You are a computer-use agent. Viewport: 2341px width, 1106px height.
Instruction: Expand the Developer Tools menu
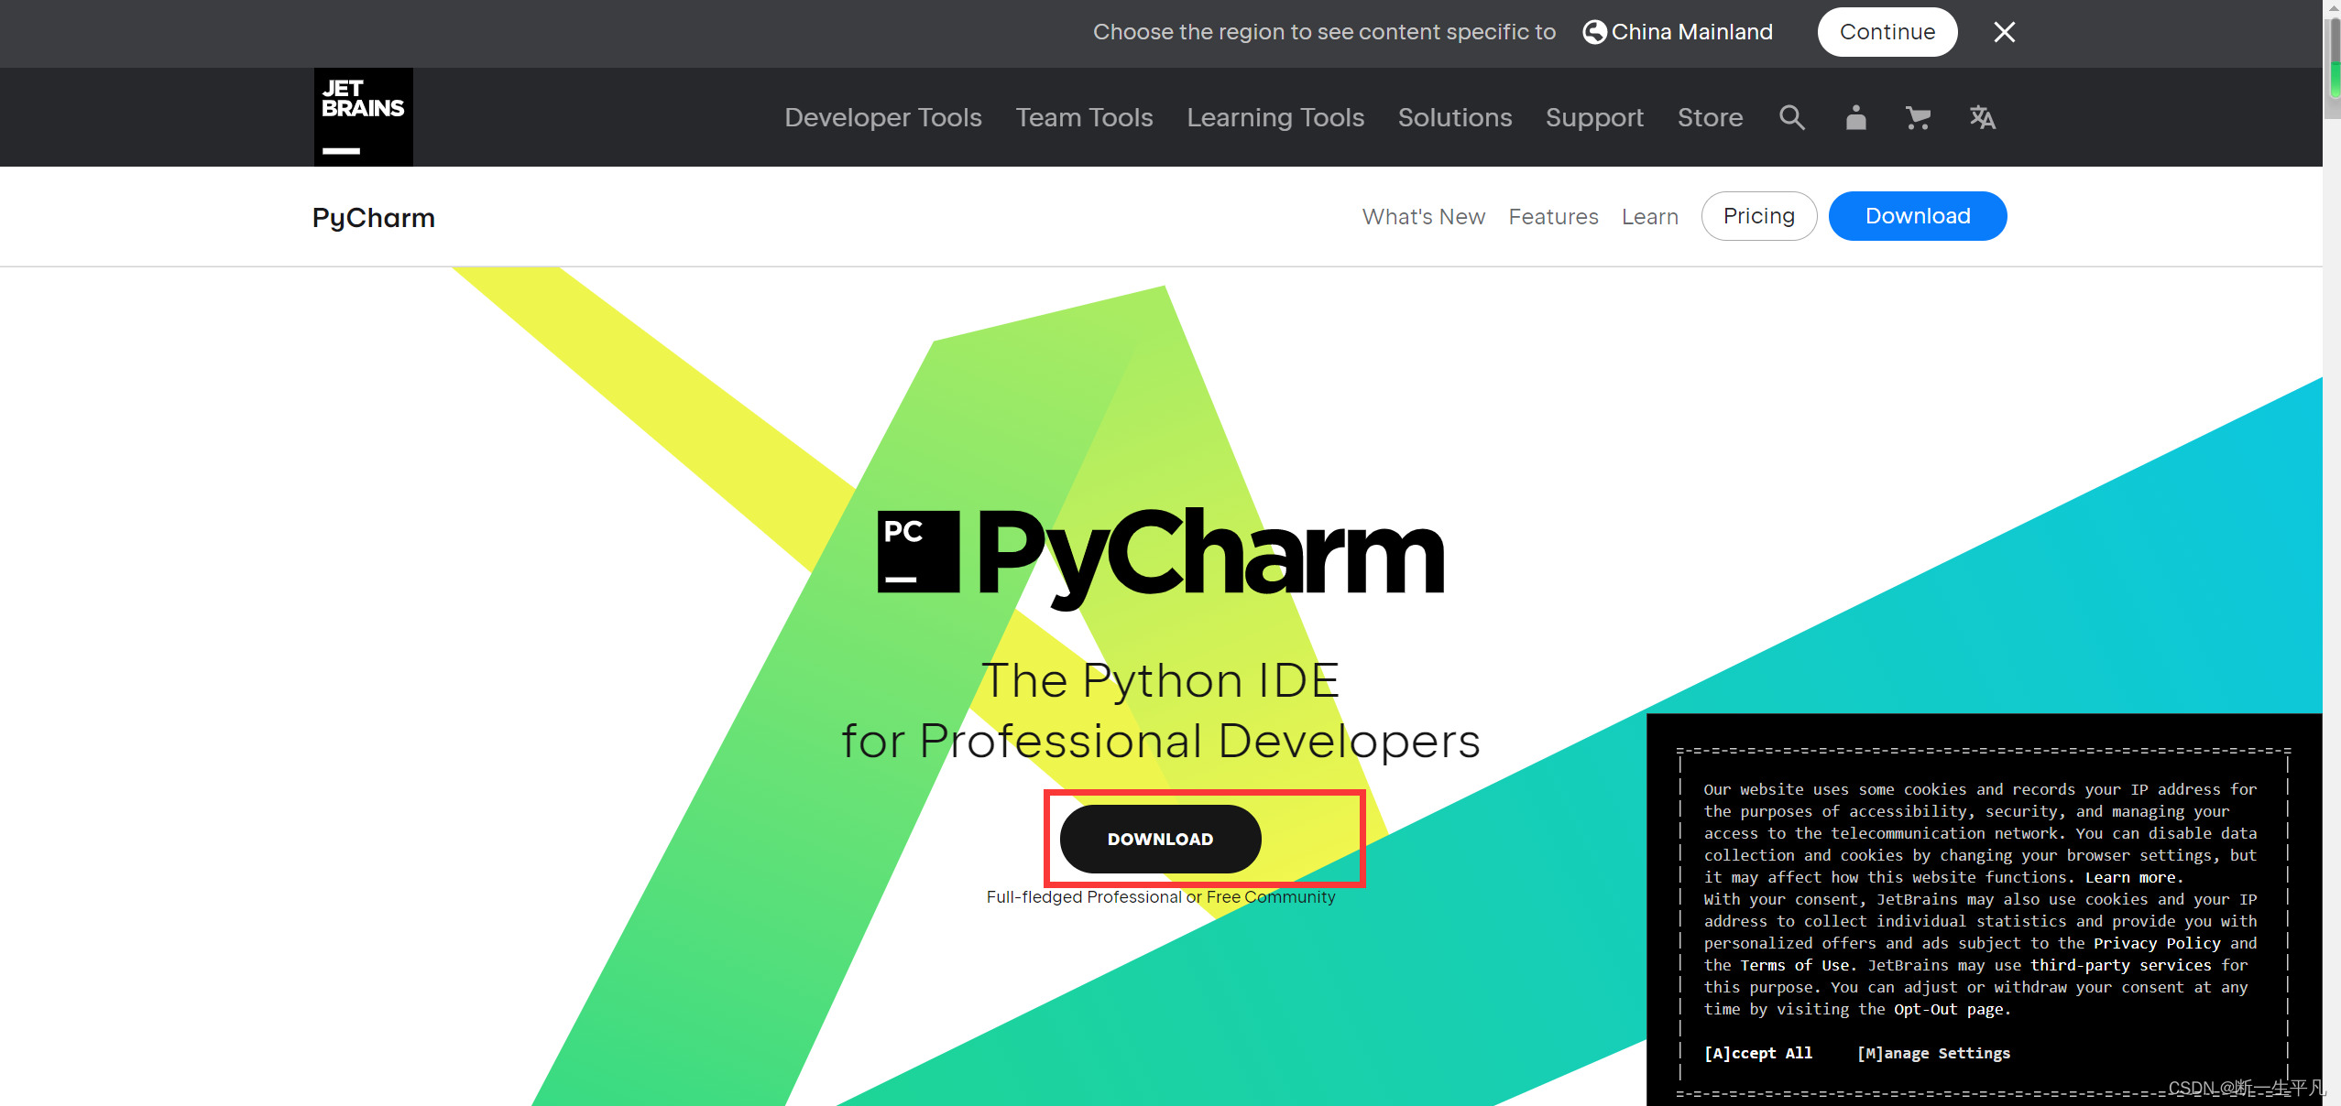tap(882, 117)
